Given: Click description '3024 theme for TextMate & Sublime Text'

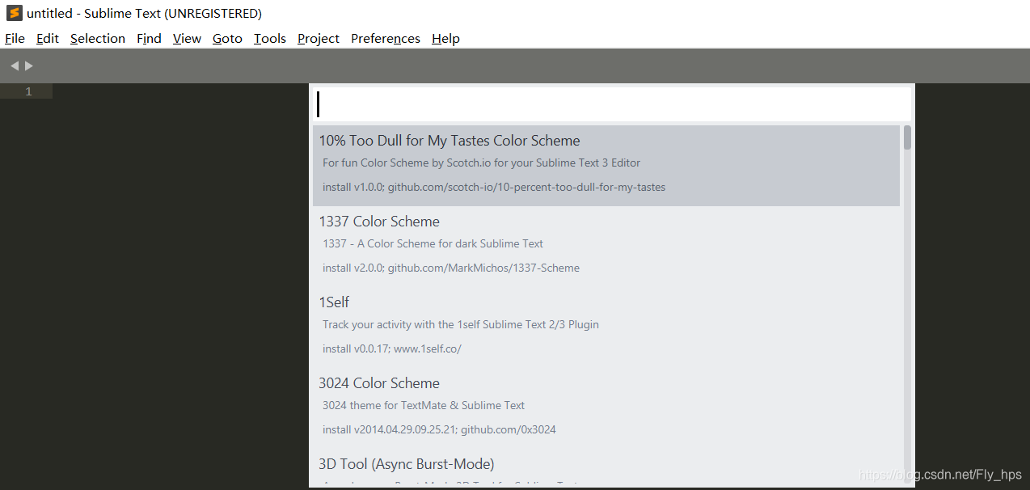Looking at the screenshot, I should pos(424,405).
